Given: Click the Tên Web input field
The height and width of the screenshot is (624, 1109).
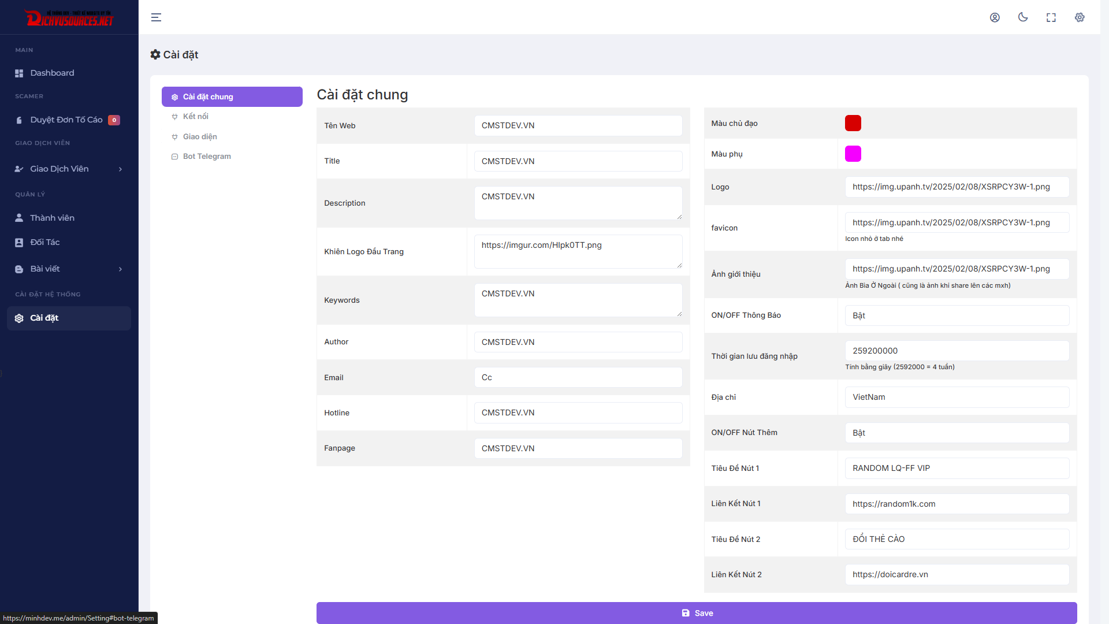Looking at the screenshot, I should coord(578,125).
